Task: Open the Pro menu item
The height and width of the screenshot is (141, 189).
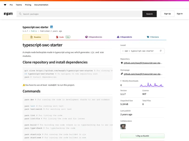Action: click(11, 5)
